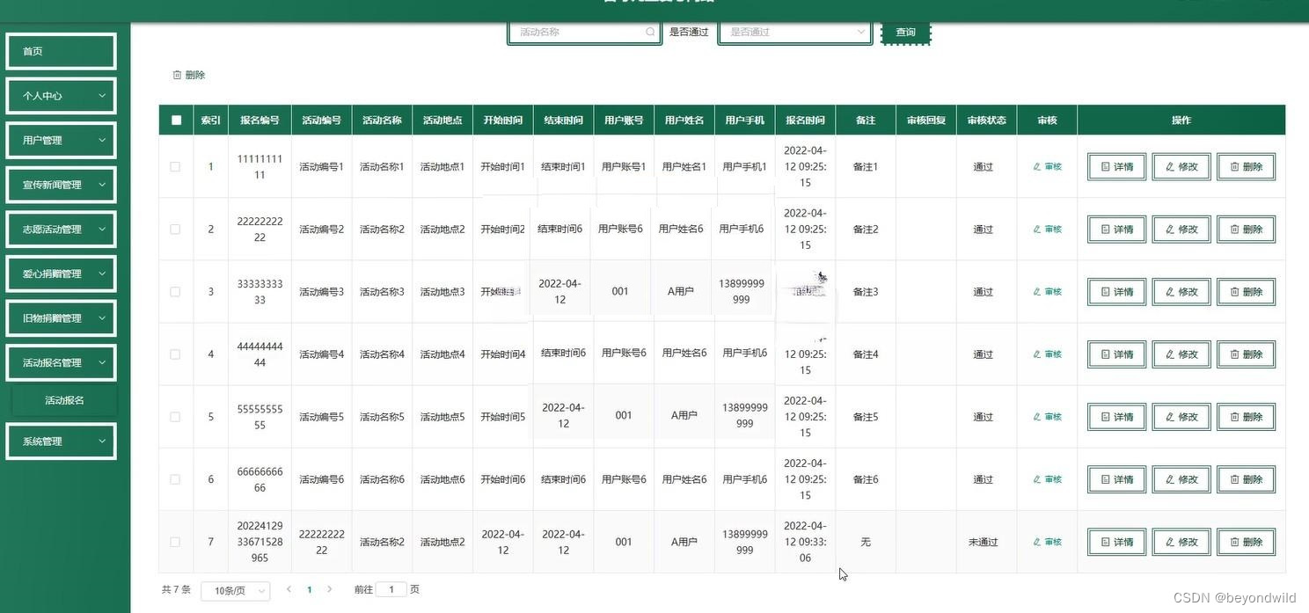Expand 个人中心 sidebar menu
The height and width of the screenshot is (613, 1309).
pyautogui.click(x=61, y=96)
